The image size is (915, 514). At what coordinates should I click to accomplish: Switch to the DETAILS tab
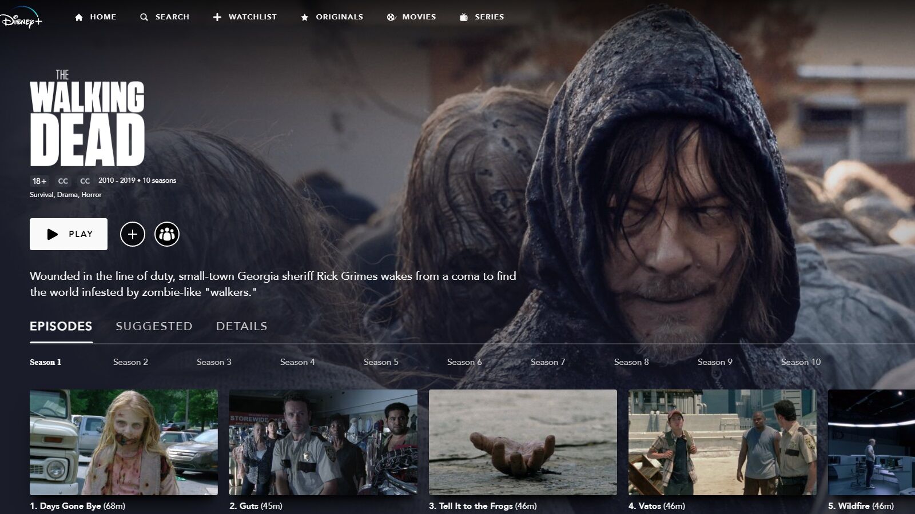242,326
